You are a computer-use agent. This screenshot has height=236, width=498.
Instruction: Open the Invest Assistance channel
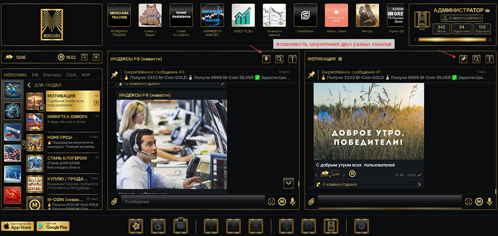pyautogui.click(x=181, y=15)
